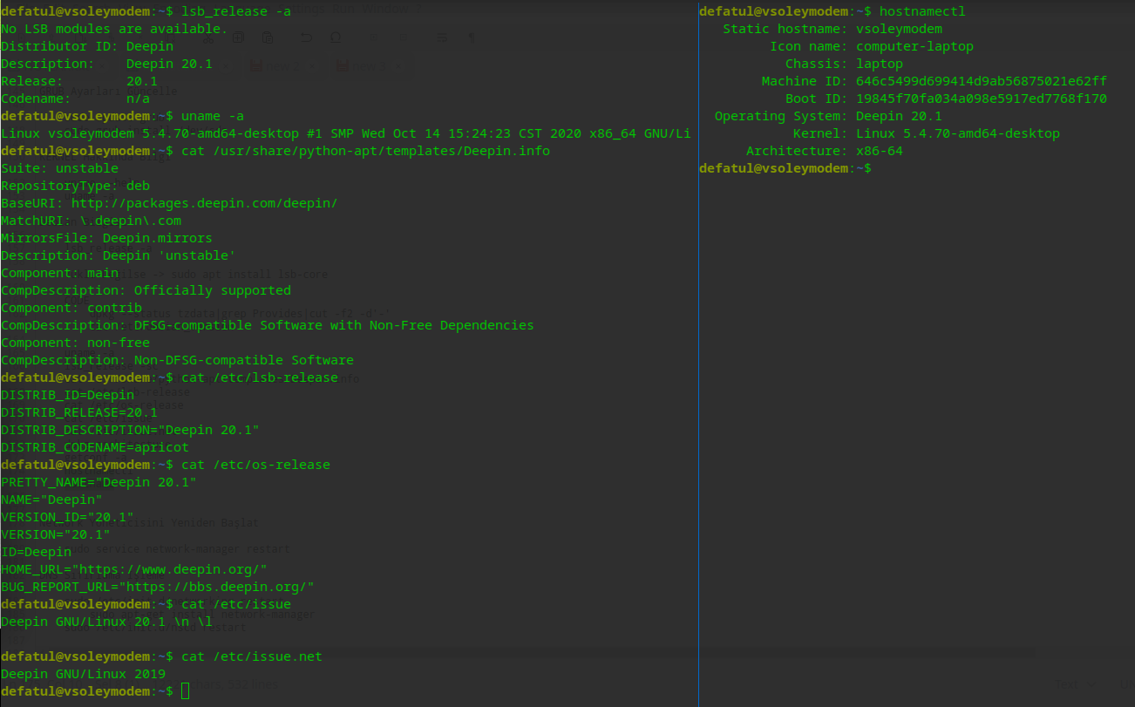This screenshot has width=1135, height=707.
Task: Click the BaseURI "http://packages.deepin.com/deepin/" URL
Action: [204, 203]
